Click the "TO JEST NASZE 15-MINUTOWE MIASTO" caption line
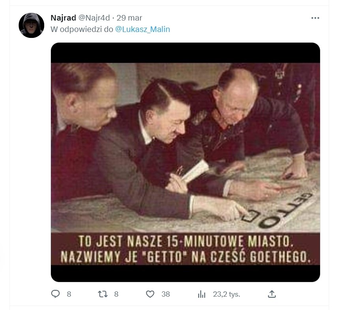This screenshot has height=310, width=339. [x=185, y=241]
